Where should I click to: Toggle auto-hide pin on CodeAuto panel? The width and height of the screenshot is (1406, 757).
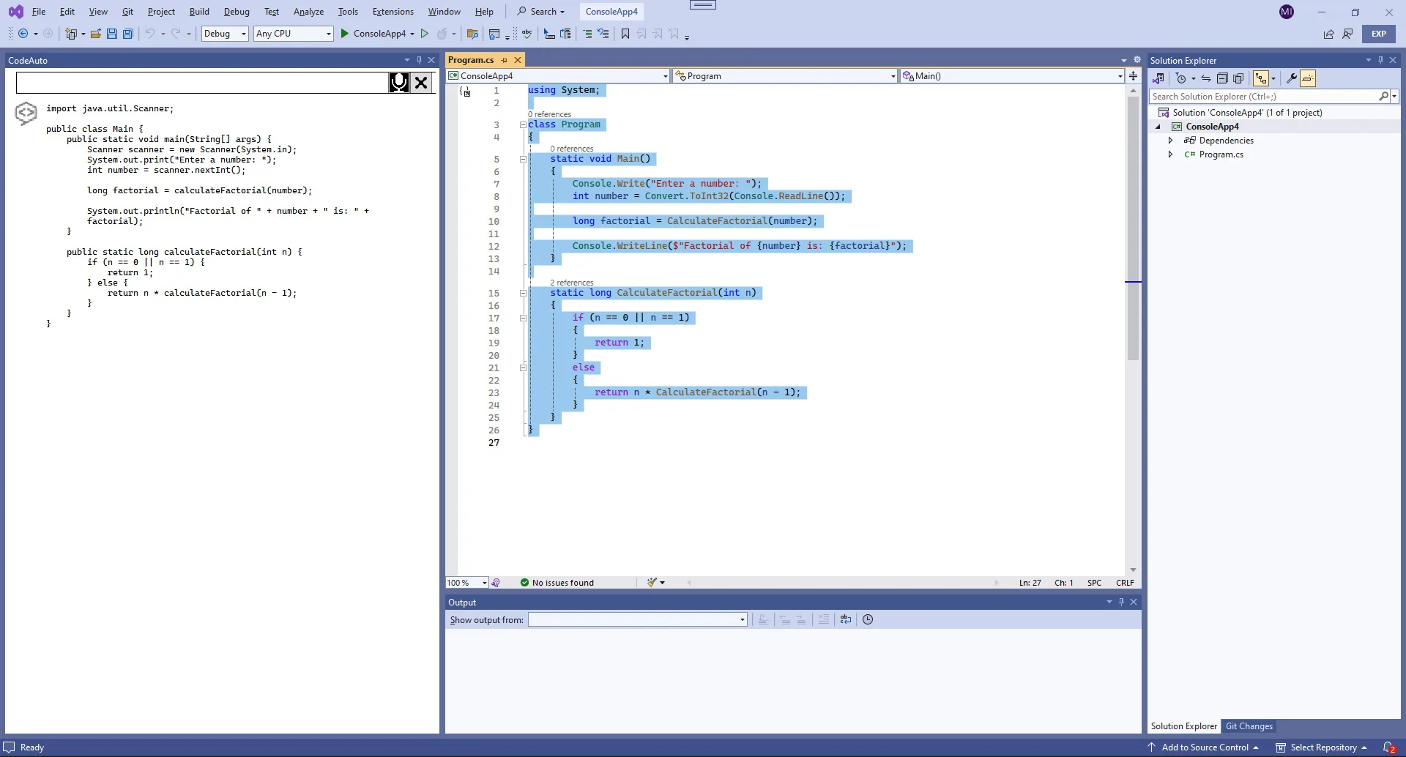coord(419,60)
